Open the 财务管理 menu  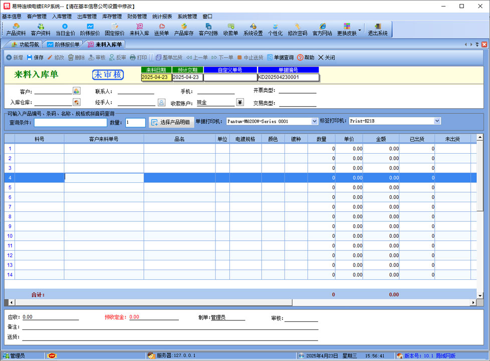[x=137, y=16]
